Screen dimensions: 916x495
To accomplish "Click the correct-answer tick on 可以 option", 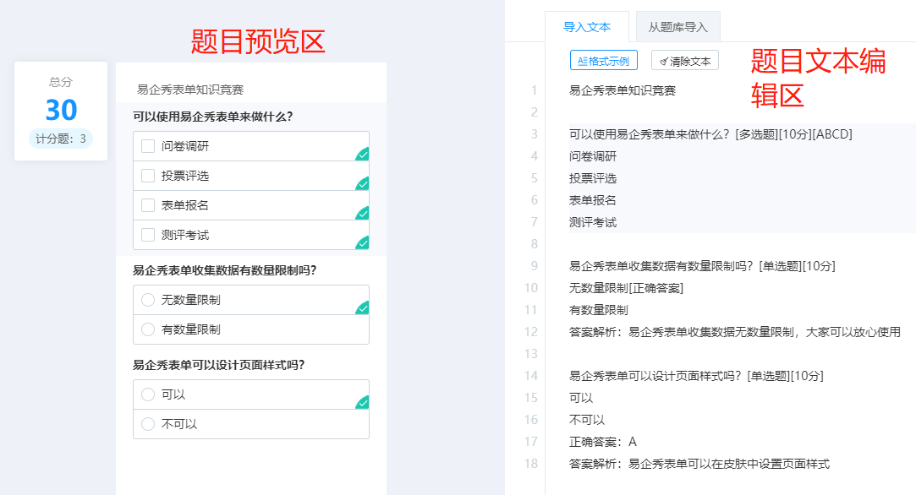I will 363,403.
